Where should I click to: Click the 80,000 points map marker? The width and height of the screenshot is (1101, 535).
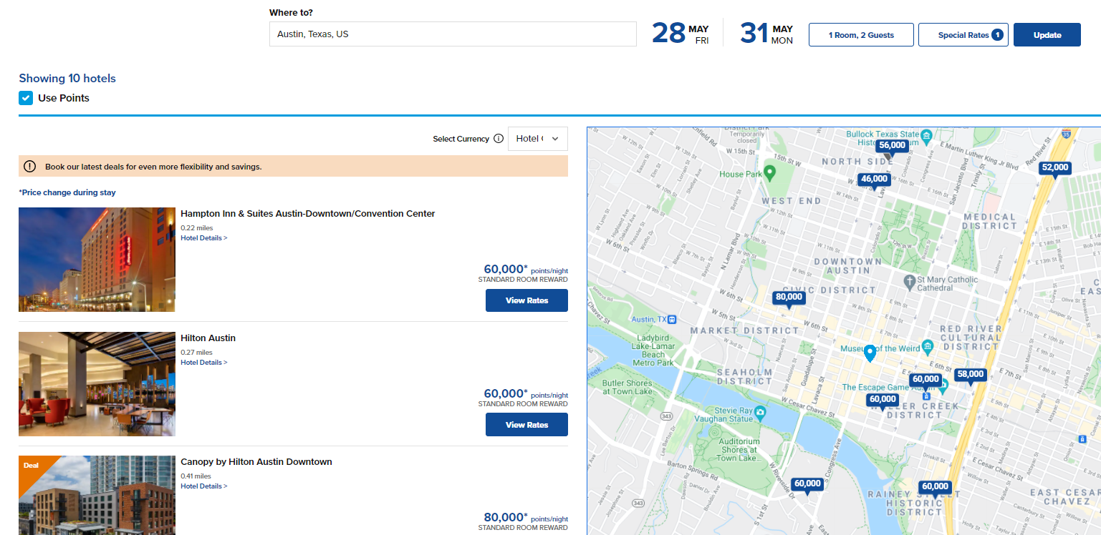pyautogui.click(x=789, y=297)
